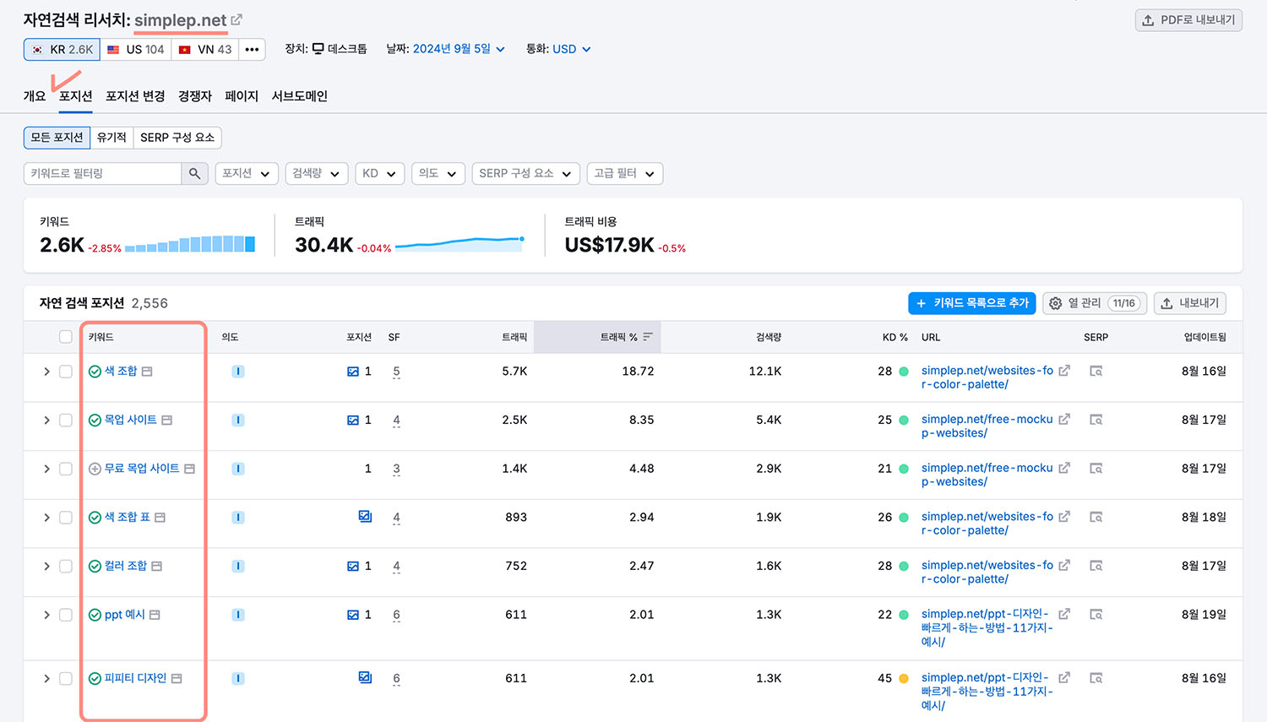The width and height of the screenshot is (1267, 722).
Task: Select the US 104 database button
Action: point(135,49)
